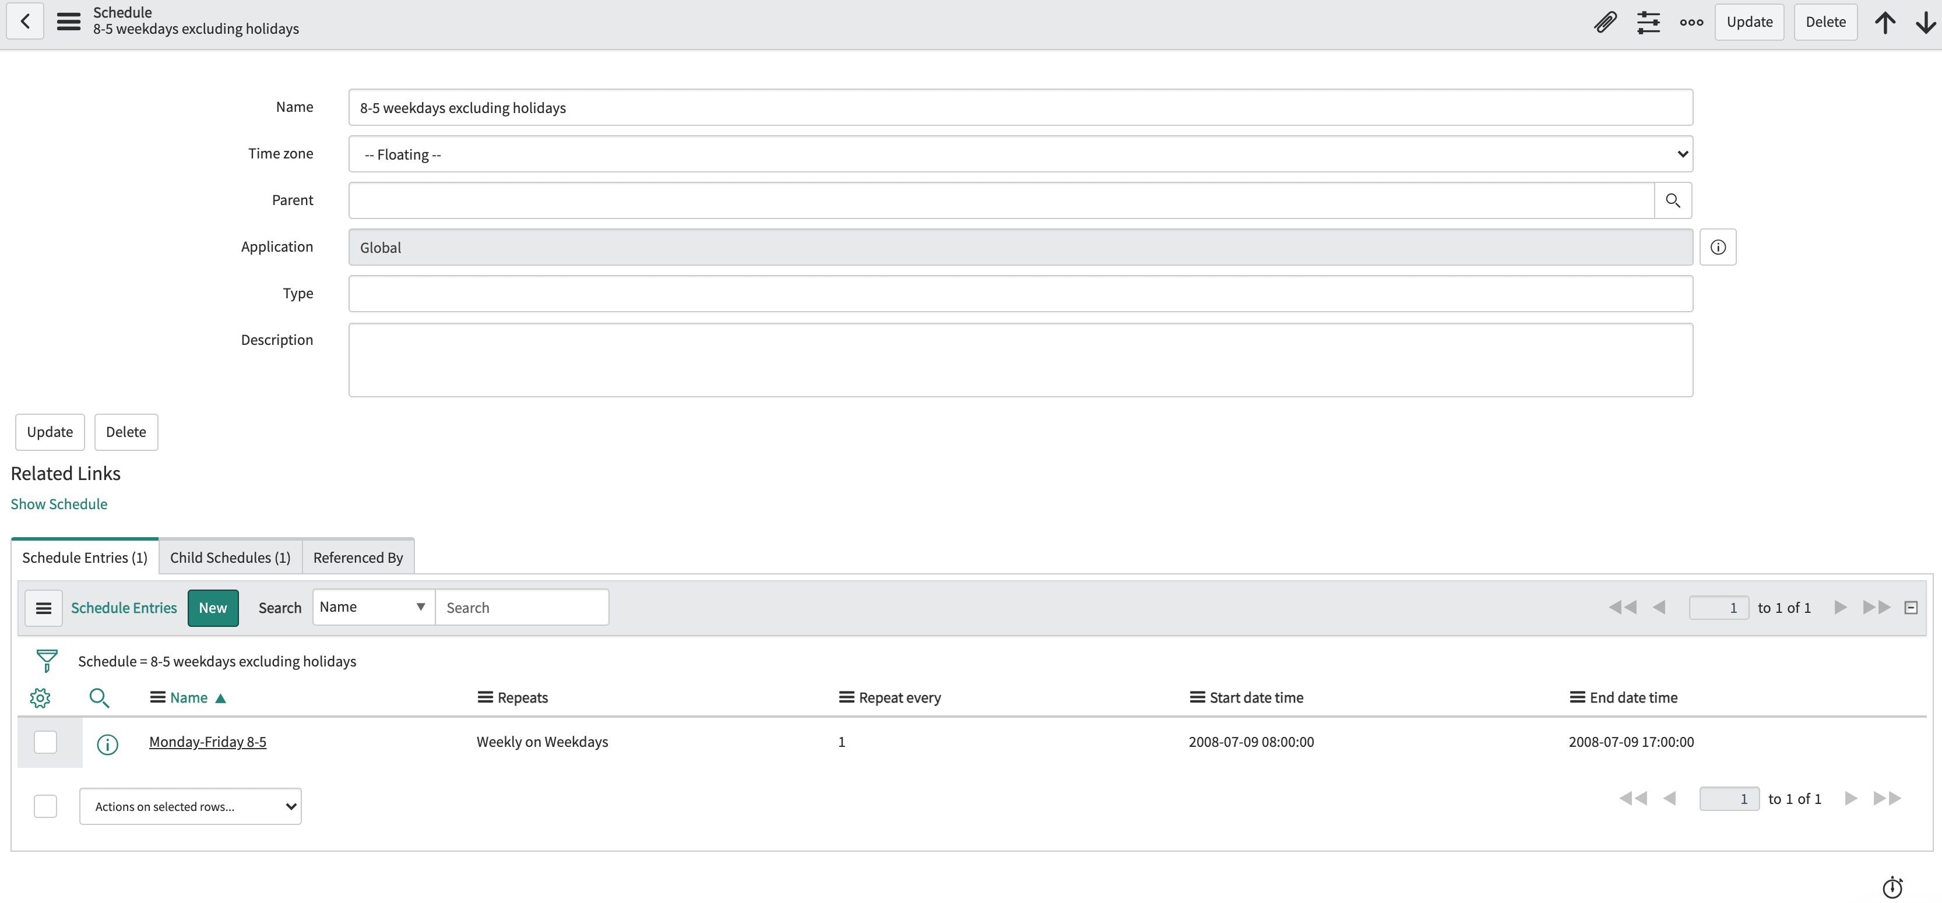Check the Monday-Friday 8-5 row checkbox
The height and width of the screenshot is (903, 1942).
coord(45,742)
